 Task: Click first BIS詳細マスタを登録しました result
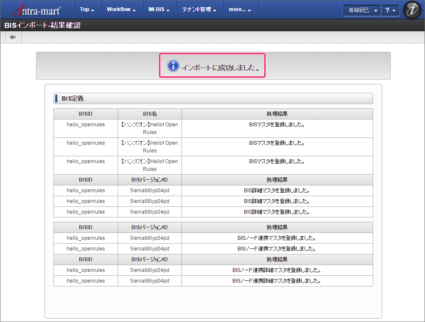[277, 191]
